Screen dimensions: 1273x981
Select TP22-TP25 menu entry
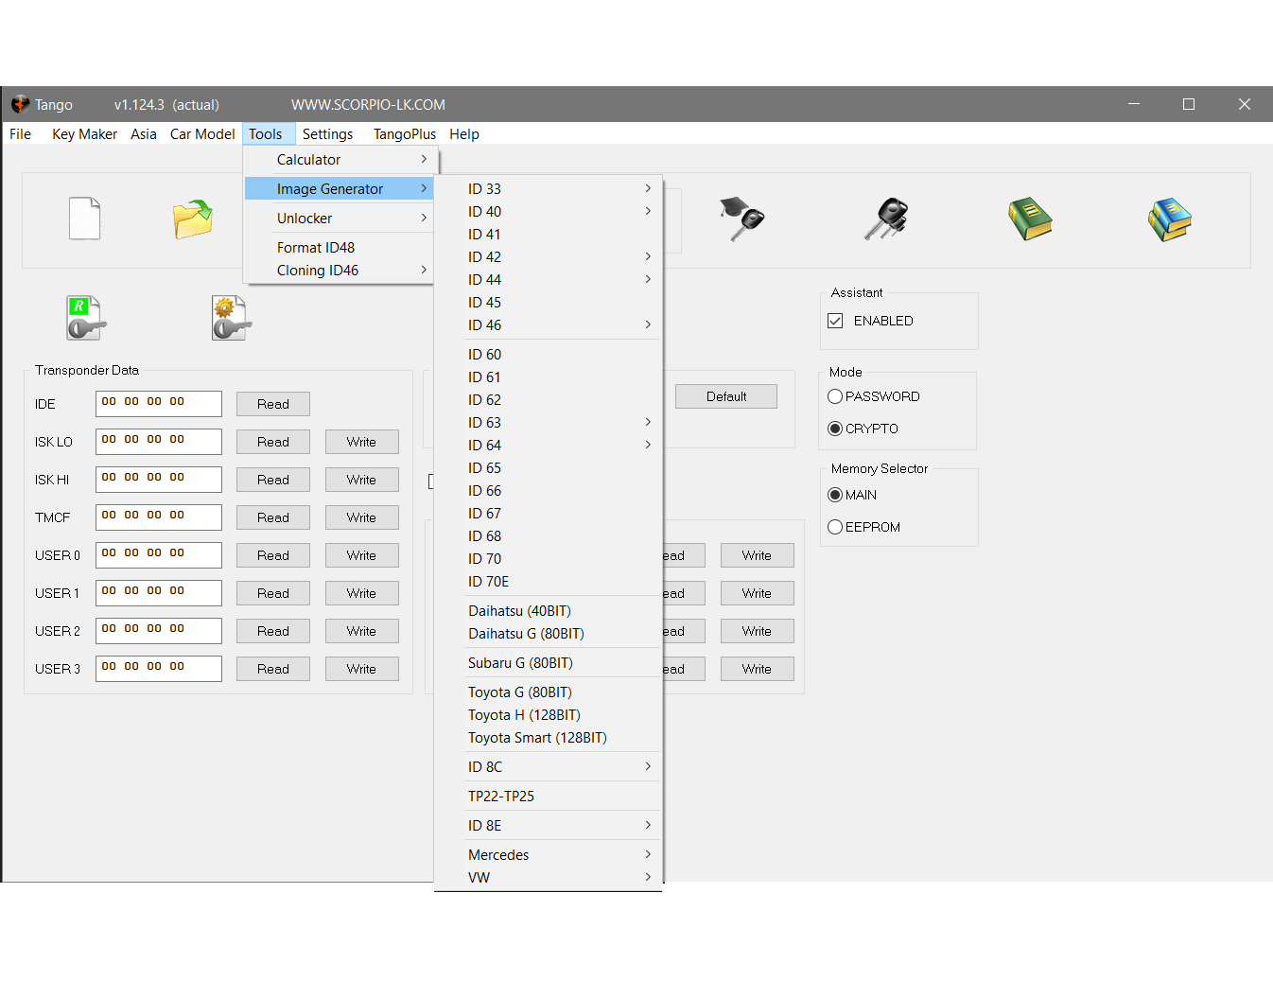[549, 797]
